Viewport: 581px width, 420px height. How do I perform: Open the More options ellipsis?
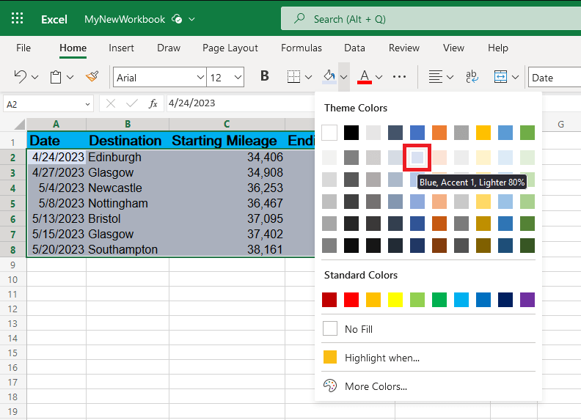[x=399, y=77]
